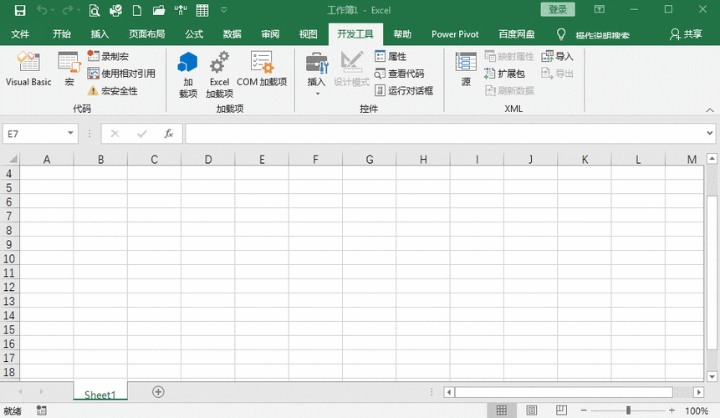
Task: Click the Redo arrow icon
Action: point(68,10)
